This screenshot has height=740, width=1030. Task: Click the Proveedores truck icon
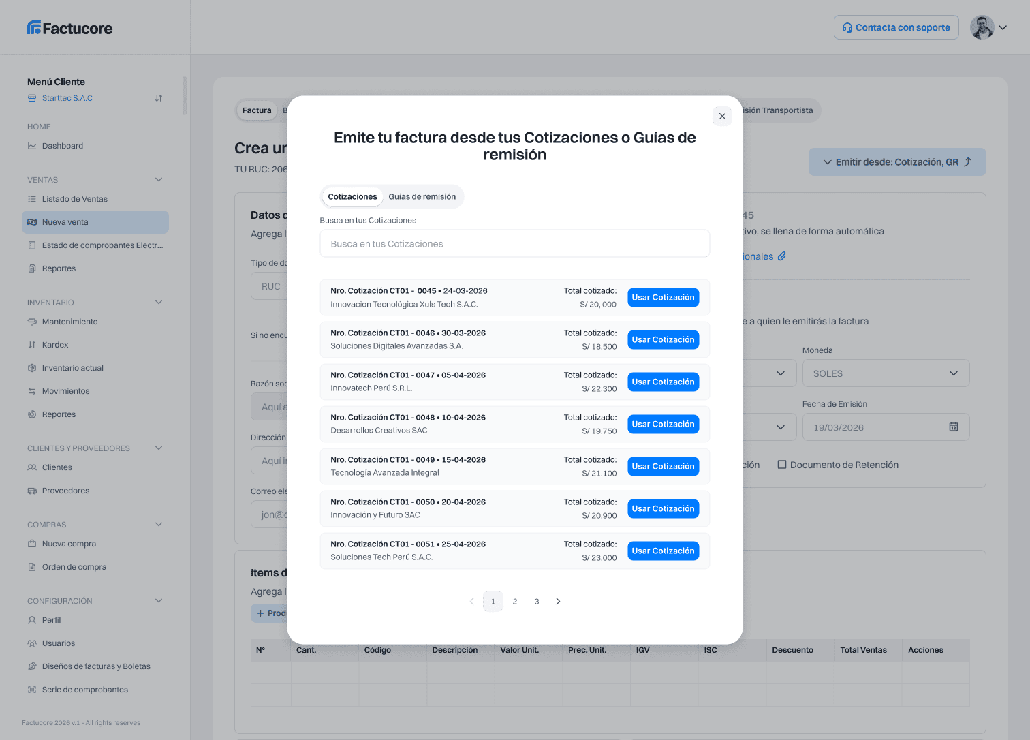pyautogui.click(x=32, y=491)
